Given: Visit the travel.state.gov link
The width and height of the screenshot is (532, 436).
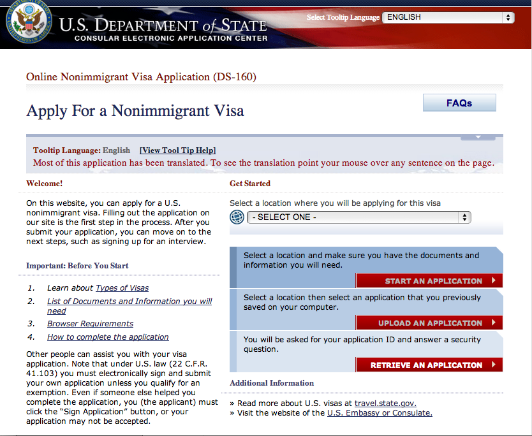Looking at the screenshot, I should click(385, 403).
